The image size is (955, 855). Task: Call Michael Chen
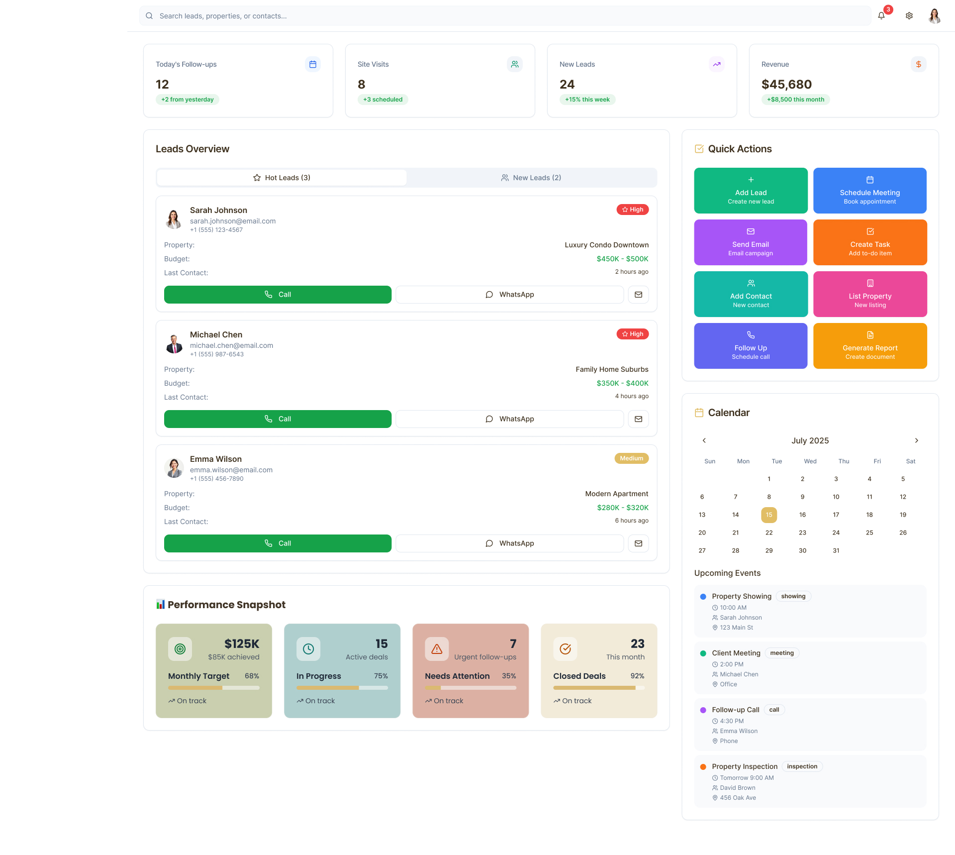tap(278, 419)
